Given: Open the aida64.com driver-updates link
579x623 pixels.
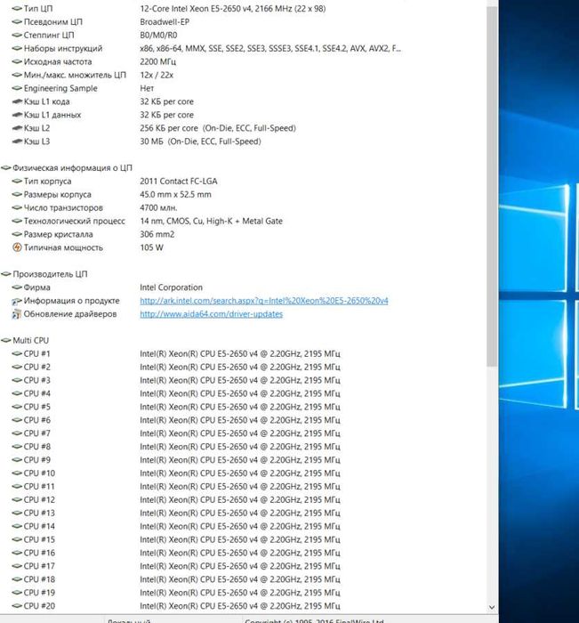Looking at the screenshot, I should (212, 314).
